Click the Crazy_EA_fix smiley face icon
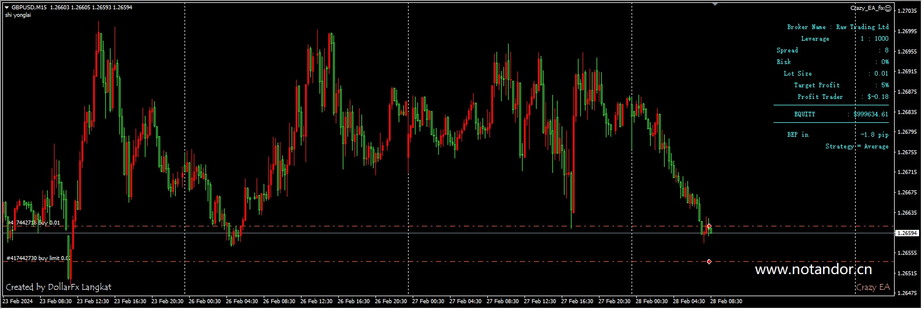 tap(888, 8)
